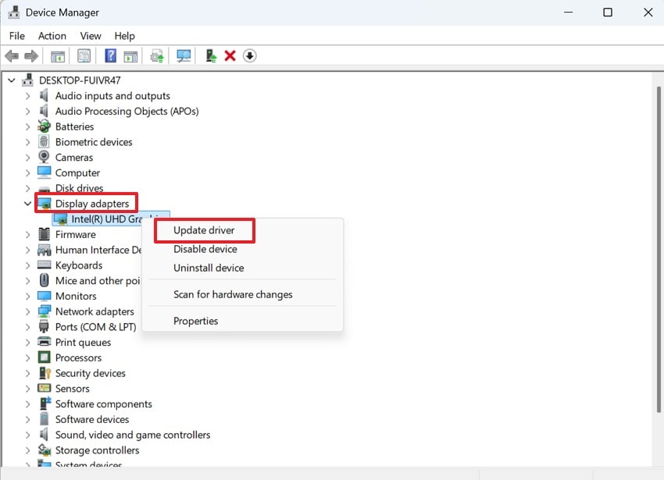Click the Back navigation arrow
Image resolution: width=664 pixels, height=480 pixels.
click(11, 55)
